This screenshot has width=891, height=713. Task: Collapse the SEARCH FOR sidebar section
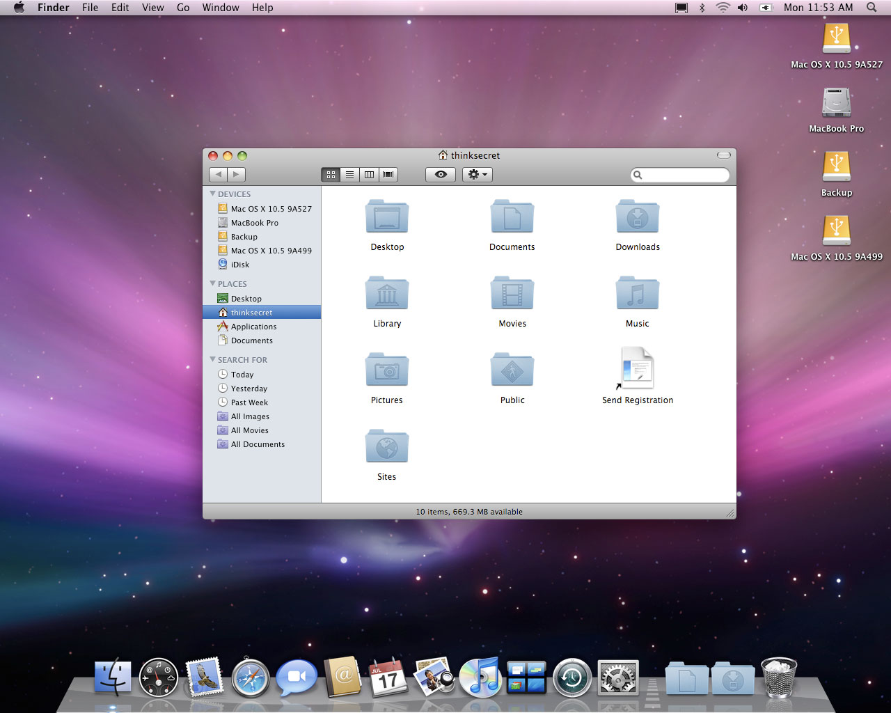click(213, 359)
